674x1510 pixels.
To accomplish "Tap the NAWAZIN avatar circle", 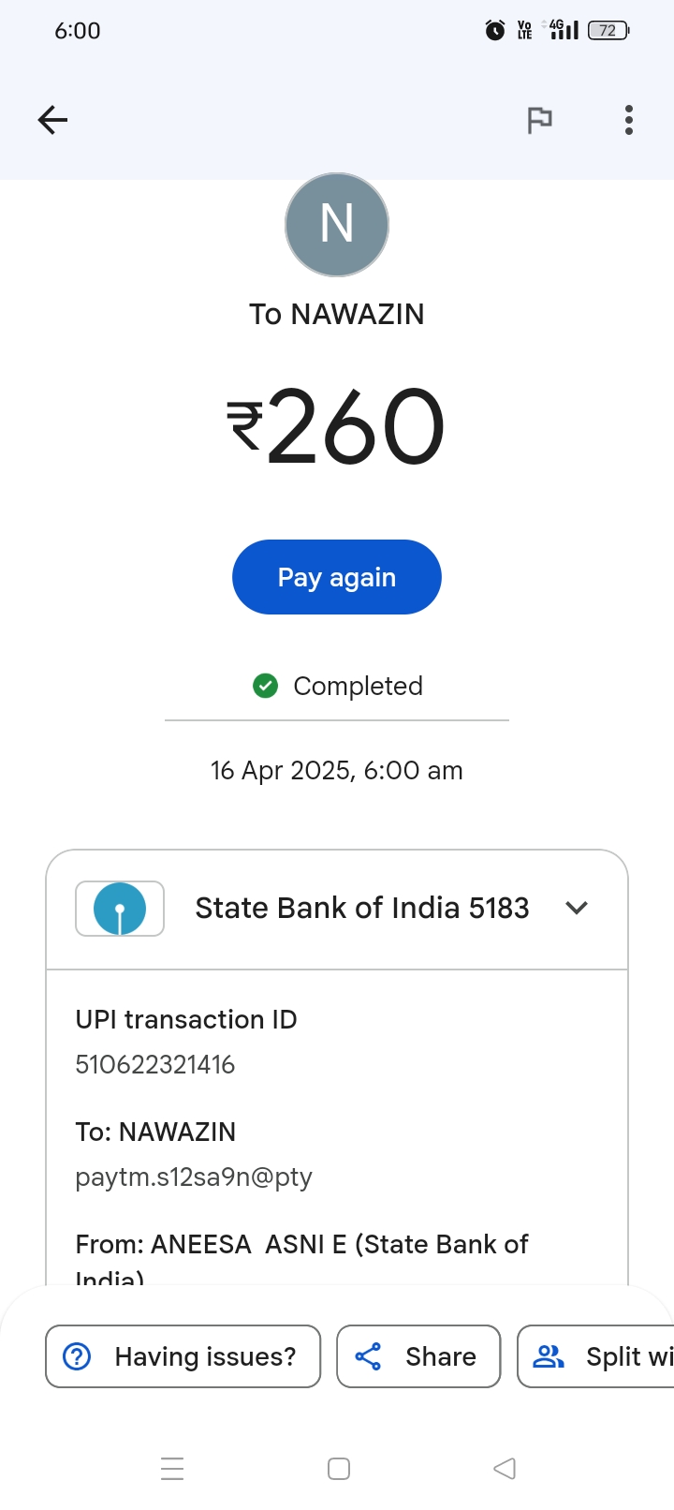I will point(337,225).
